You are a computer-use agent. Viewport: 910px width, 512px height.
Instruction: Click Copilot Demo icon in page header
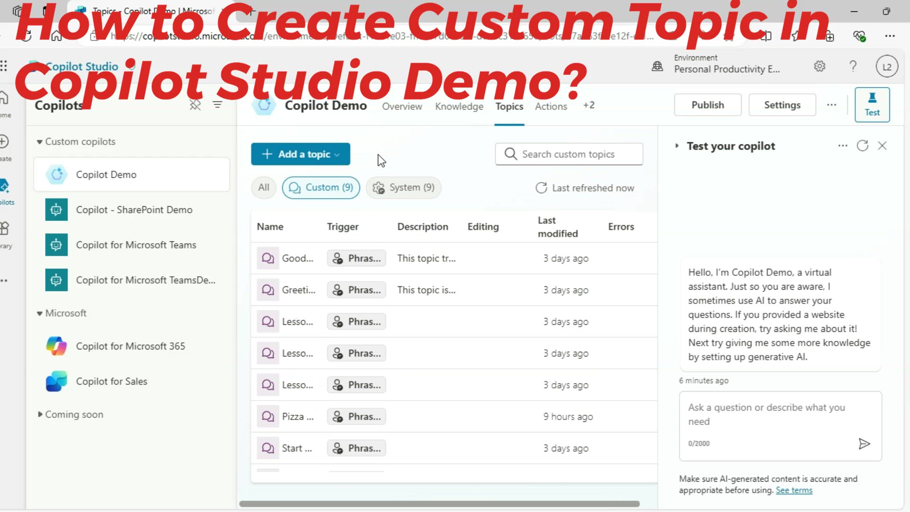click(264, 105)
